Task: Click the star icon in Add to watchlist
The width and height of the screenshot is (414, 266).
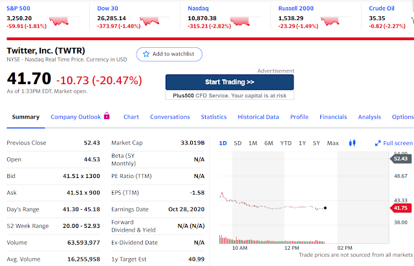Action: pos(146,54)
